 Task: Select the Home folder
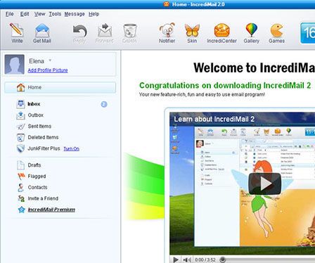tap(60, 87)
